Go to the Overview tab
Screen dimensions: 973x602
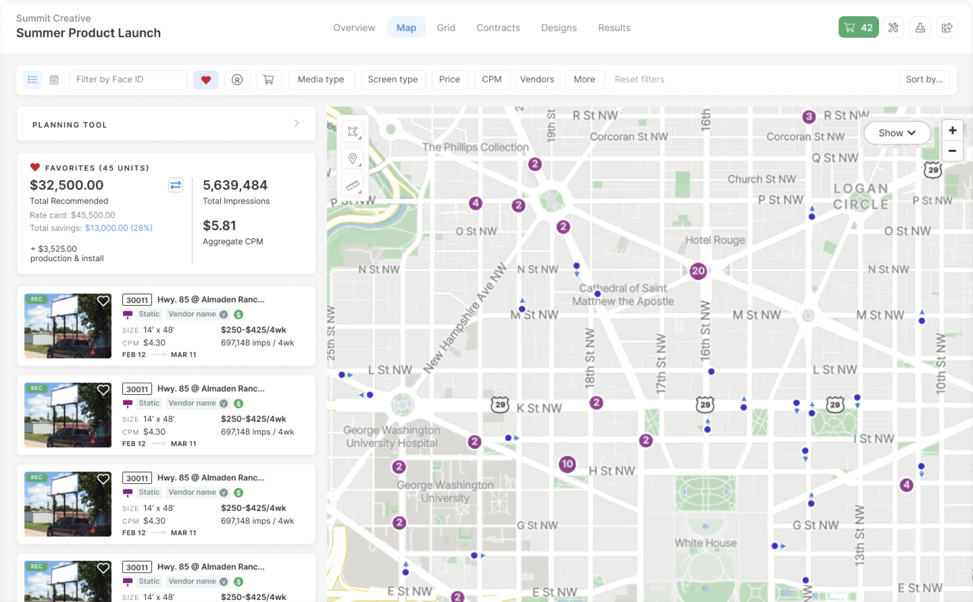click(354, 28)
